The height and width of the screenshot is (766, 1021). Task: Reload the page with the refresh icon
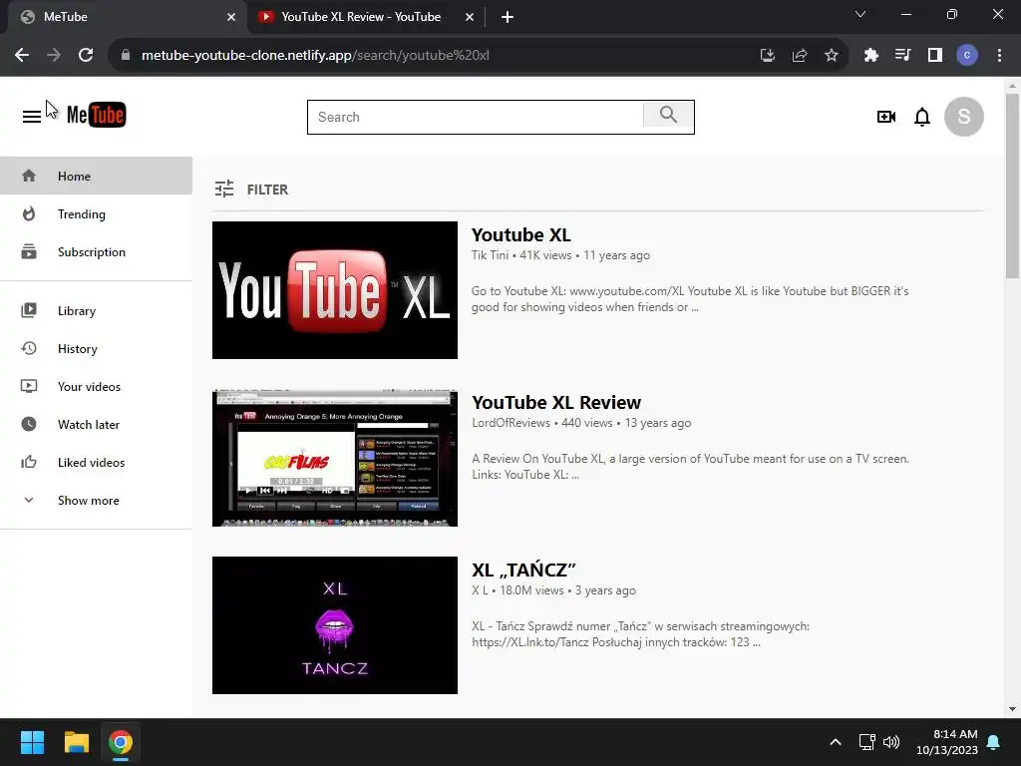coord(86,56)
